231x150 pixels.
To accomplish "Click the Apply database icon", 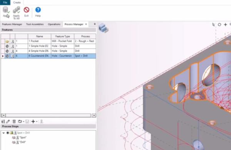I will coord(6,10).
